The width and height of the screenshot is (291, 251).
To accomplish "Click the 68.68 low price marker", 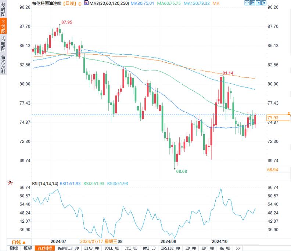I will pos(182,171).
